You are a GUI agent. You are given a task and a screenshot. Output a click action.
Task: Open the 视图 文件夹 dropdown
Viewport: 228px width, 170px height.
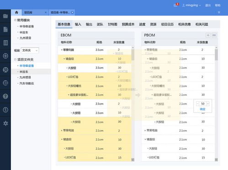point(30,50)
